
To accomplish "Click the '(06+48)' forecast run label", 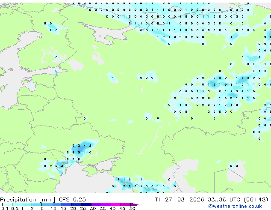I will [x=256, y=200].
